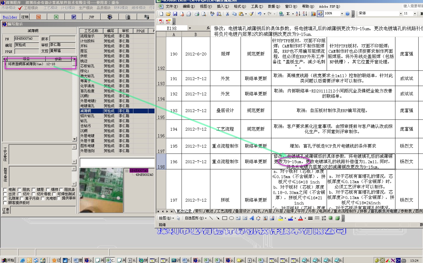This screenshot has width=423, height=263.
Task: Open the 宋体 font name dropdown
Action: coord(401,14)
